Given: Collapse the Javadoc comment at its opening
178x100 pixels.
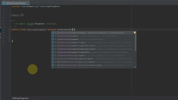Looking at the screenshot, I should click(11, 21).
